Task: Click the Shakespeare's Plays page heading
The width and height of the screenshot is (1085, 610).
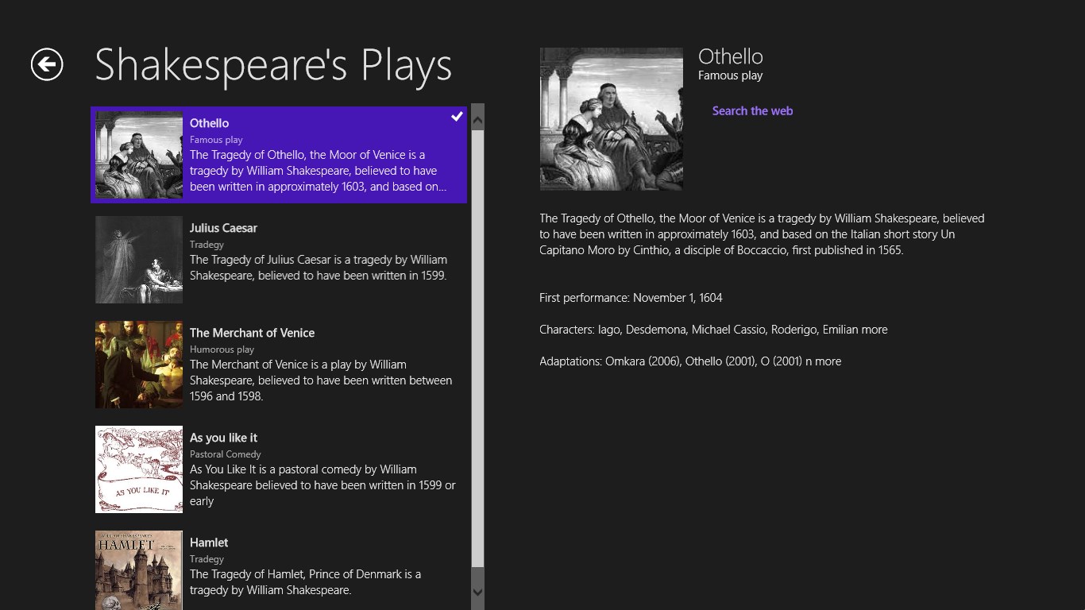Action: click(273, 65)
